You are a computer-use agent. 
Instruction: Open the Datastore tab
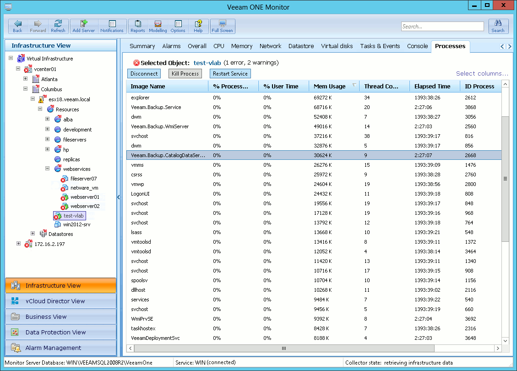point(301,46)
